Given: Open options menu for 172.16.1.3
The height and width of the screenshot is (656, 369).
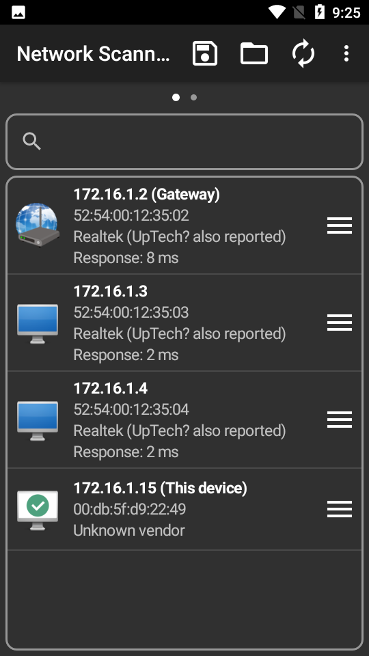Looking at the screenshot, I should click(x=340, y=323).
